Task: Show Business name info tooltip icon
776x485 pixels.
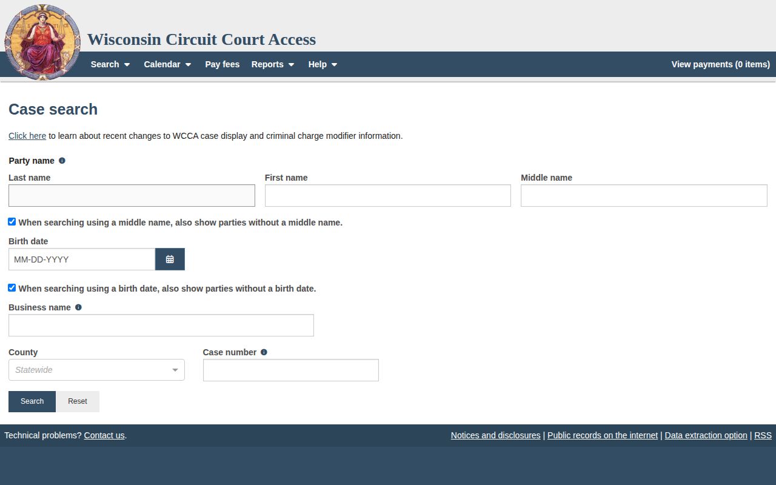Action: (78, 307)
